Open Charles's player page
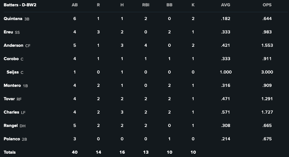Viewport: 289px width, 157px height. [11, 112]
